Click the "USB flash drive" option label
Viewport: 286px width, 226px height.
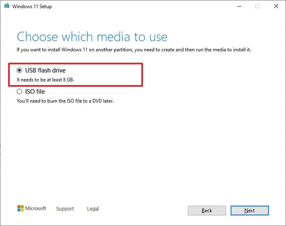click(x=46, y=70)
